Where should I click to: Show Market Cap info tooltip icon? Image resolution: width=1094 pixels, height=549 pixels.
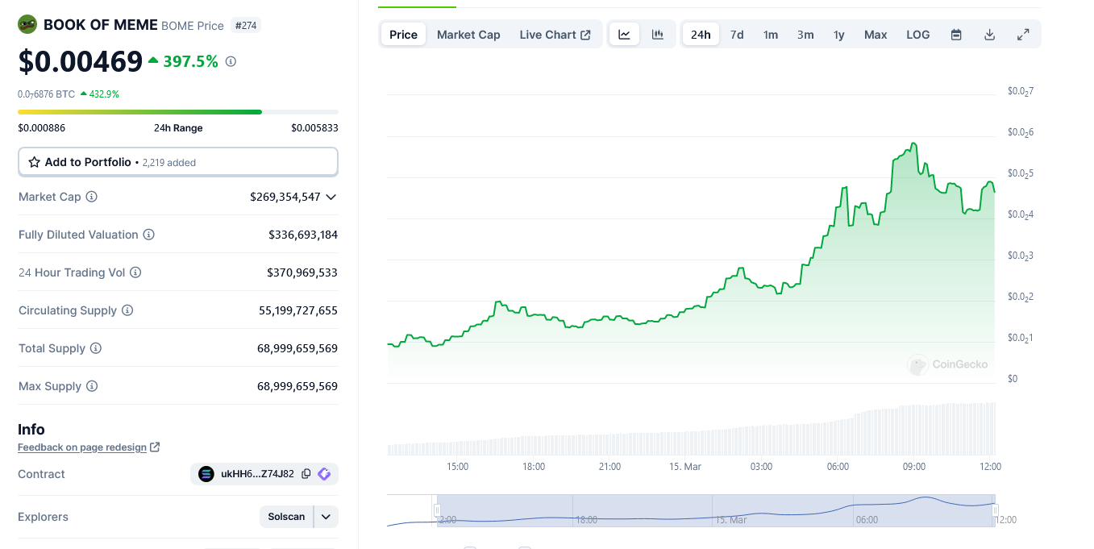pos(92,197)
